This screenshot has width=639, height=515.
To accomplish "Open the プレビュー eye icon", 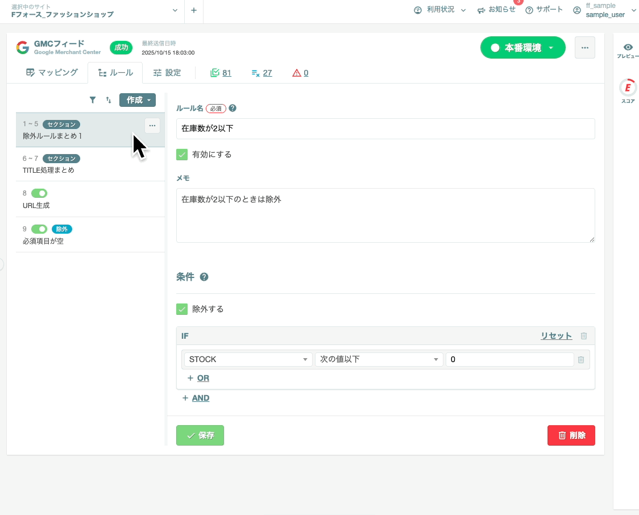I will (628, 47).
